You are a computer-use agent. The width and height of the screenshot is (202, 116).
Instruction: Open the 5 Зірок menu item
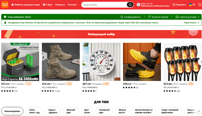point(48,5)
